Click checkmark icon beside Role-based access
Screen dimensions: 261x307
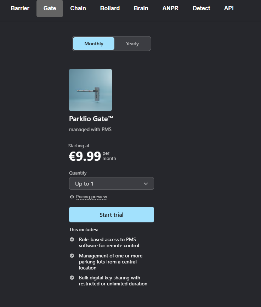(72, 239)
